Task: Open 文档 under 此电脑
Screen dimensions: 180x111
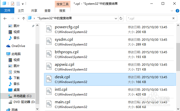Action: 14,72
